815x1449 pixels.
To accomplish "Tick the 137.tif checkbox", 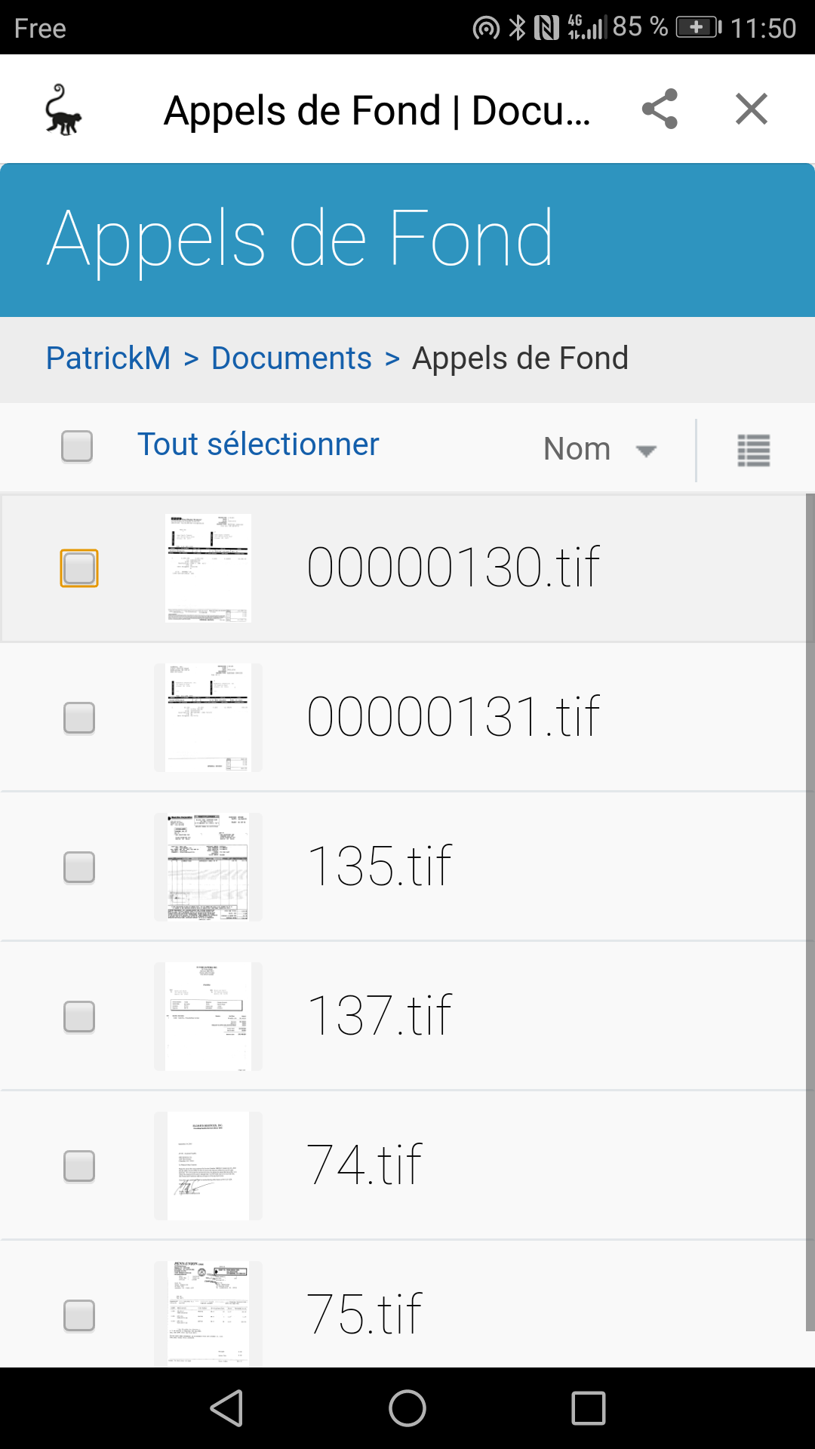I will point(79,1017).
